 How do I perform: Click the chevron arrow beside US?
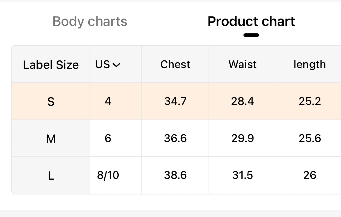[116, 65]
